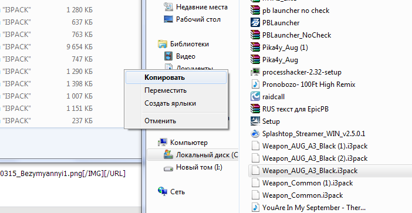Select the Pika4y_Aug (1) archive
This screenshot has width=412, height=213.
click(285, 48)
